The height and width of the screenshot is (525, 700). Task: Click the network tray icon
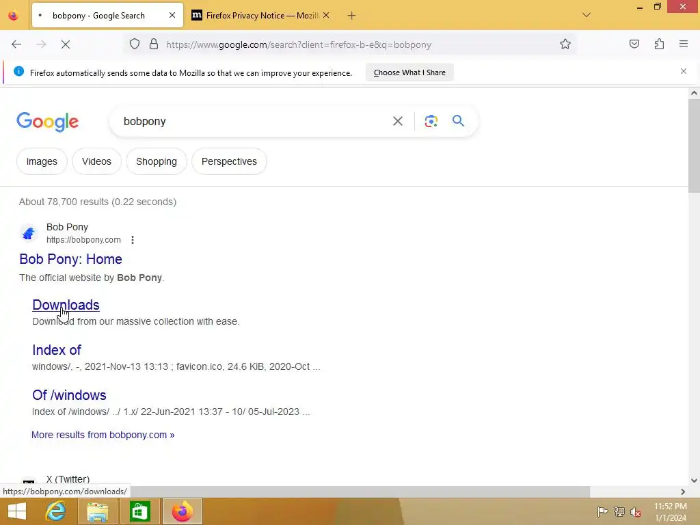click(619, 511)
